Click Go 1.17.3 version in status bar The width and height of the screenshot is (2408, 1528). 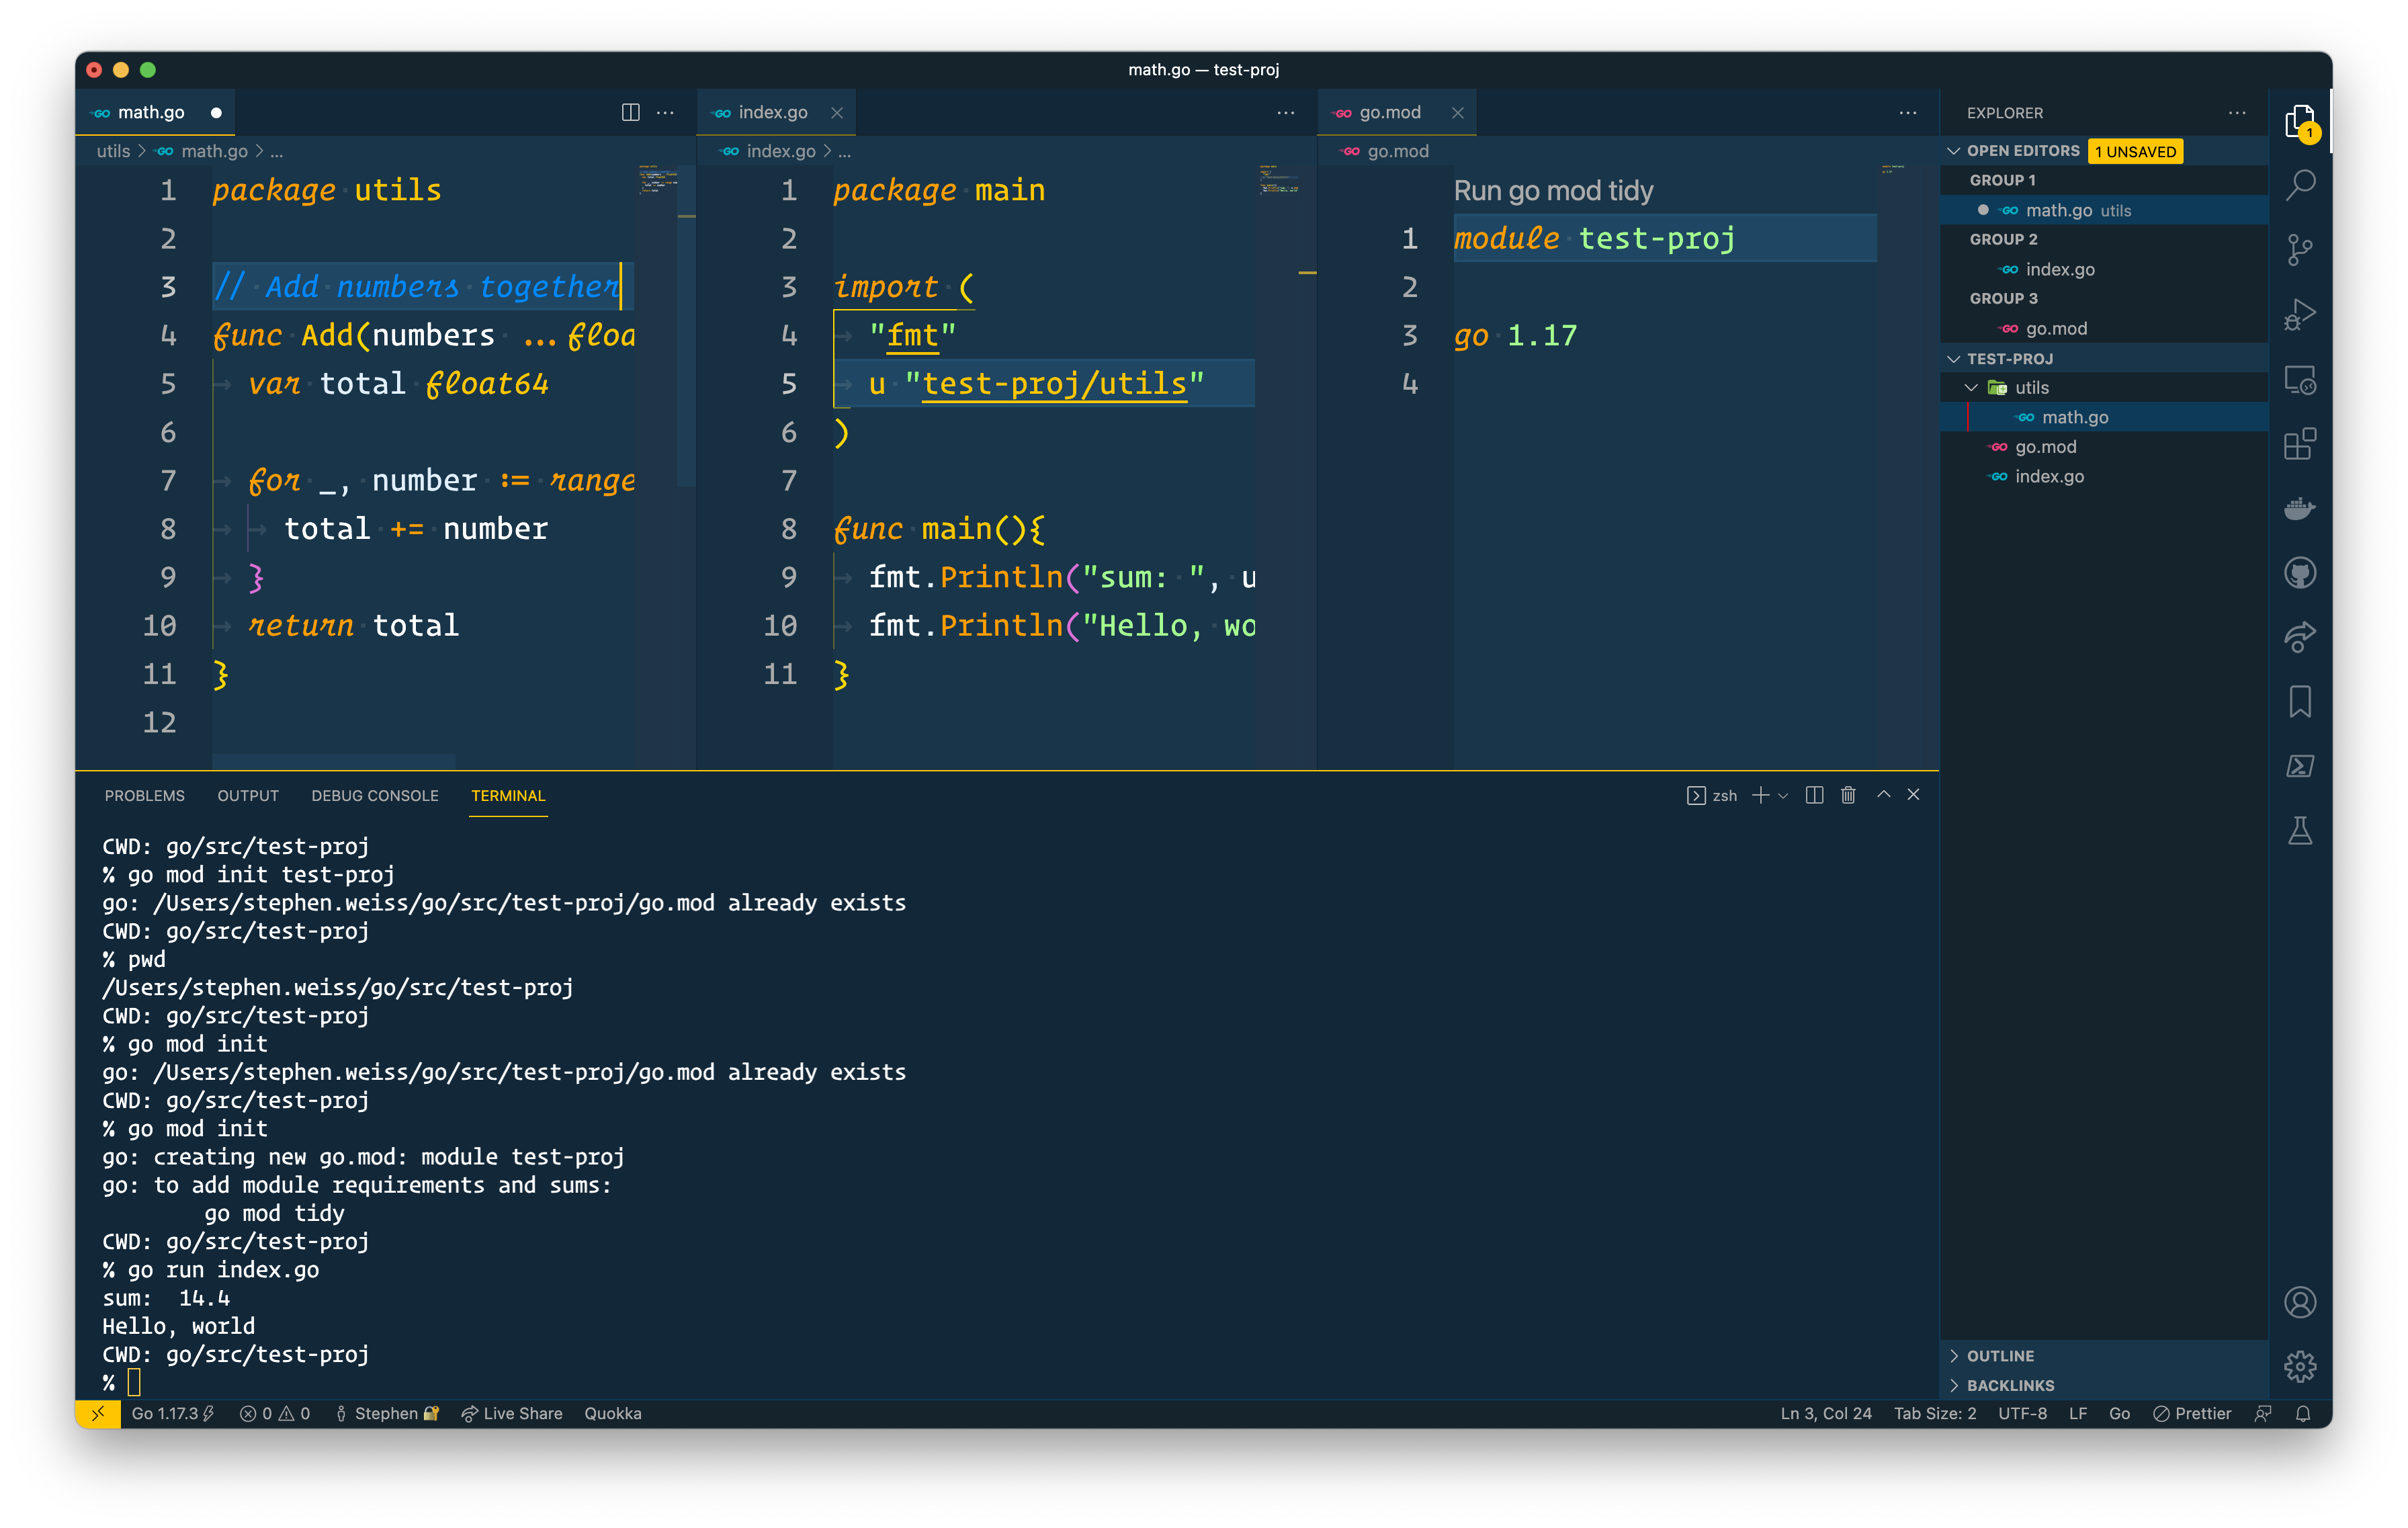click(172, 1413)
